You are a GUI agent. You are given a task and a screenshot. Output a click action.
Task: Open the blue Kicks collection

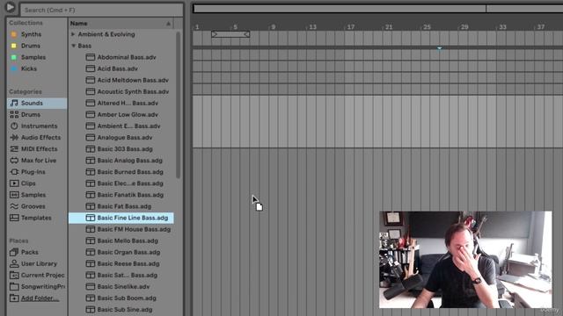pyautogui.click(x=29, y=68)
